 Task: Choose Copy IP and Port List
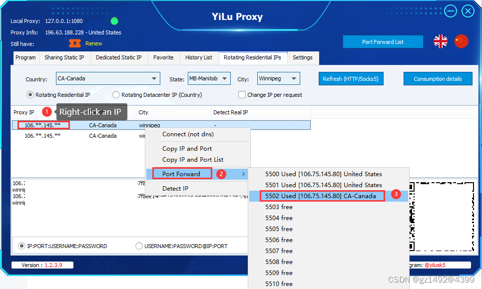pos(198,160)
